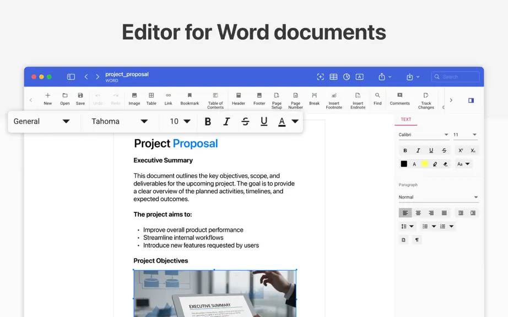
Task: Click the Track Changes icon
Action: [426, 101]
